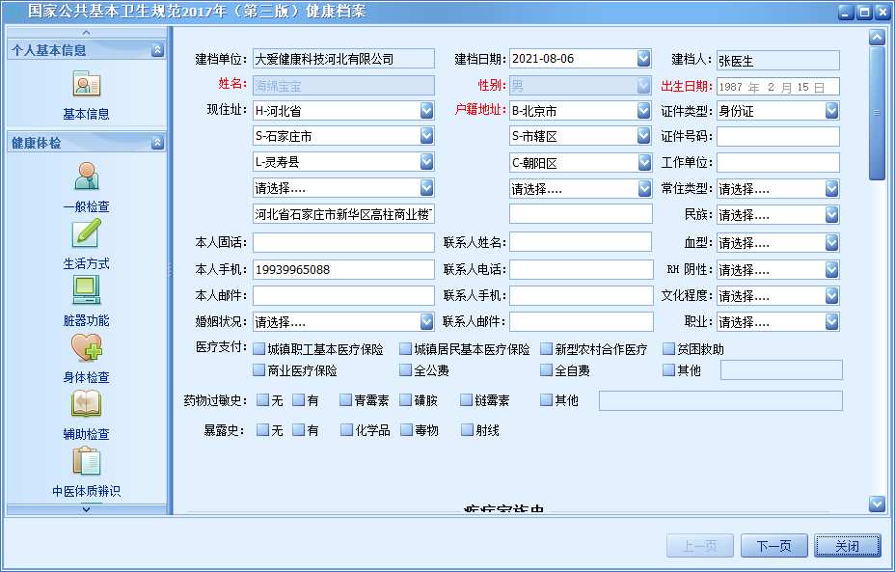This screenshot has height=572, width=895.
Task: Click the 下一页 button
Action: (774, 545)
